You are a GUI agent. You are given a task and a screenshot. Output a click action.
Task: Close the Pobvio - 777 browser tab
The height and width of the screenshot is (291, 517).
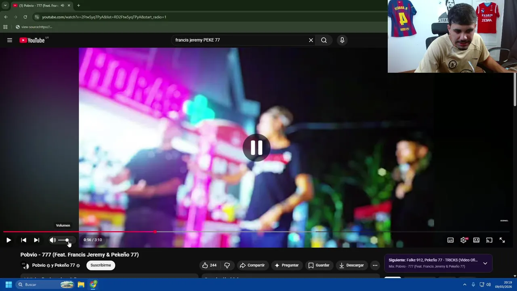tap(69, 5)
